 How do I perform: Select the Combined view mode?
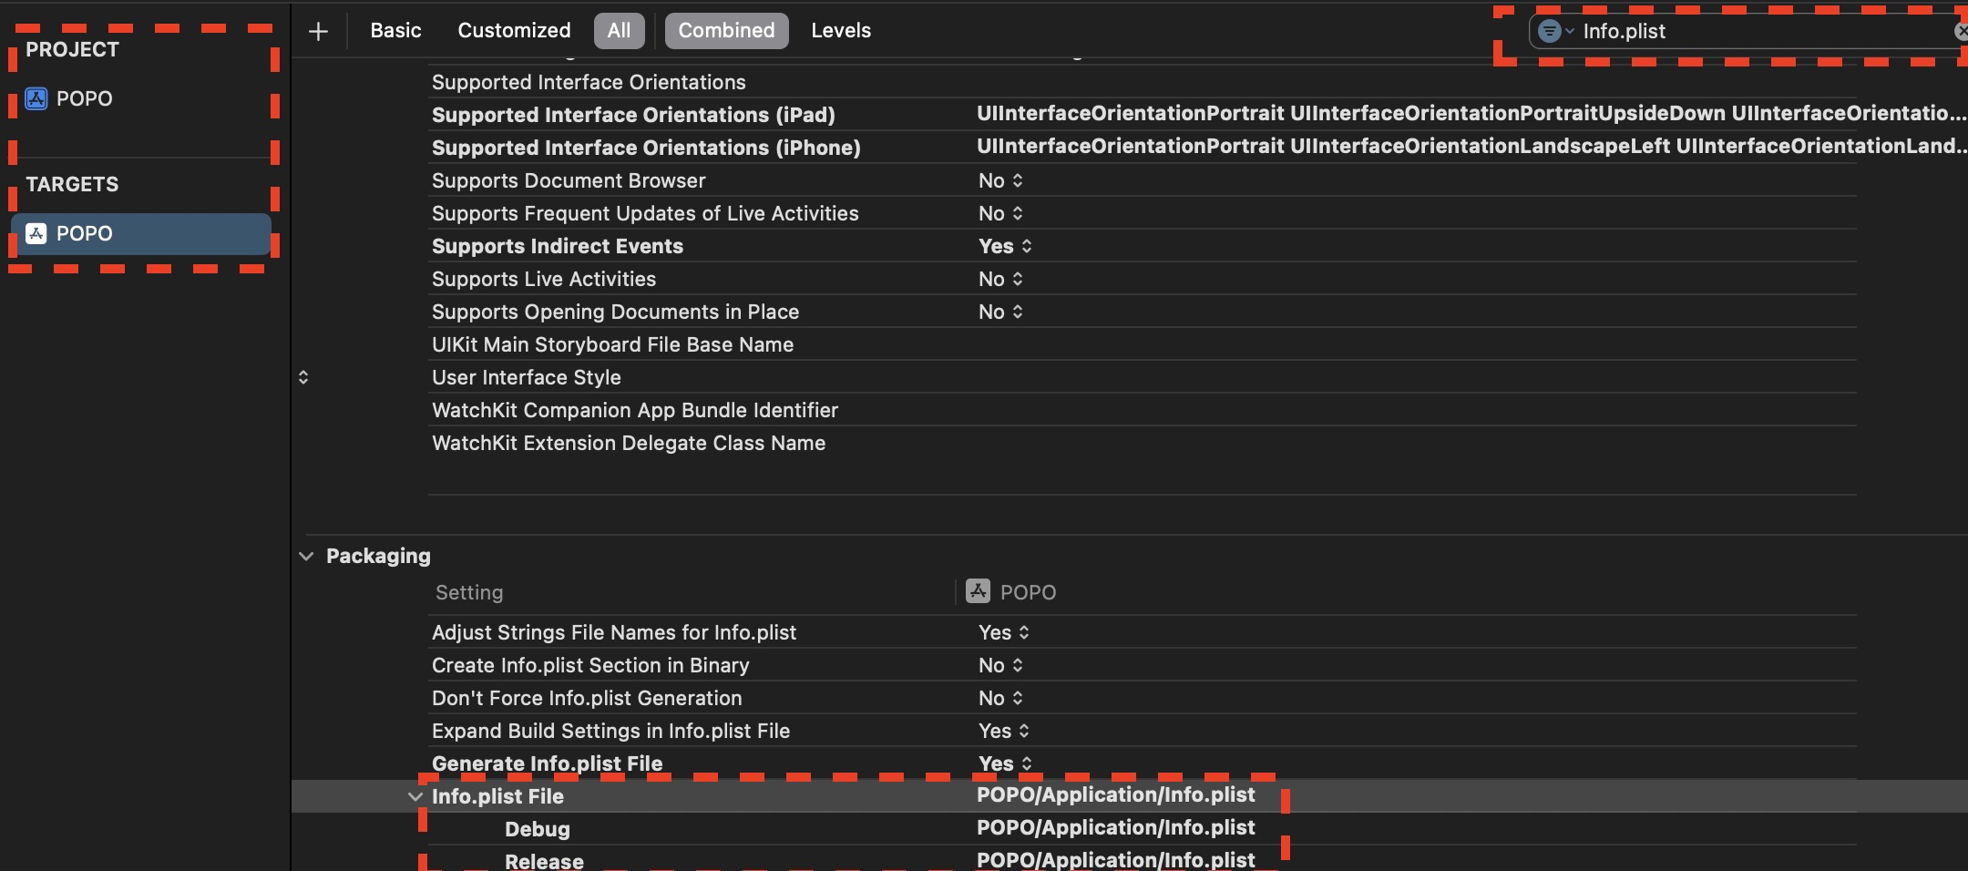click(x=726, y=31)
